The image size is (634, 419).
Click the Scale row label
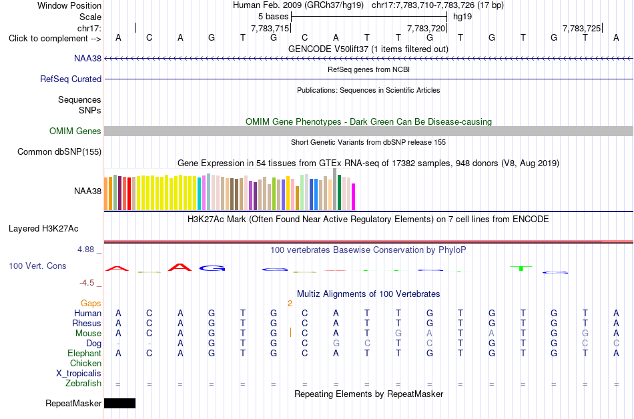tap(90, 17)
